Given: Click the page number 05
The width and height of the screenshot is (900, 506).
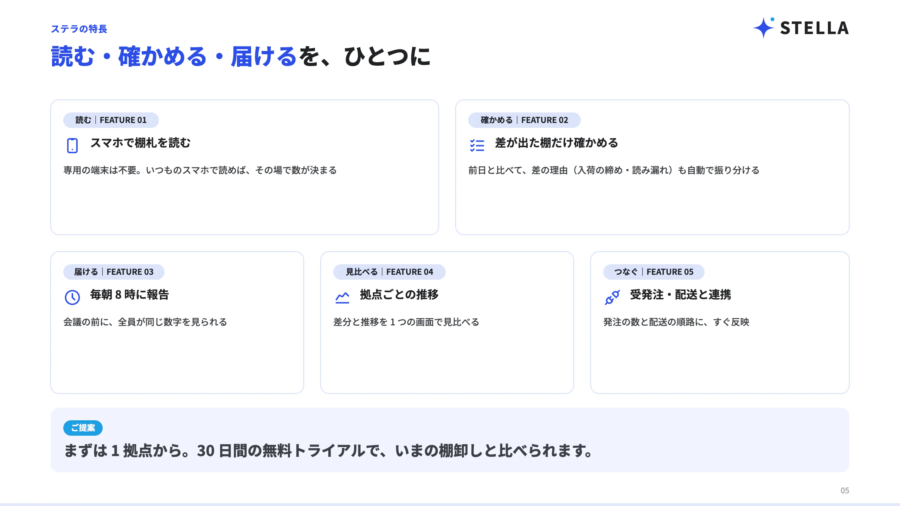Looking at the screenshot, I should point(845,491).
